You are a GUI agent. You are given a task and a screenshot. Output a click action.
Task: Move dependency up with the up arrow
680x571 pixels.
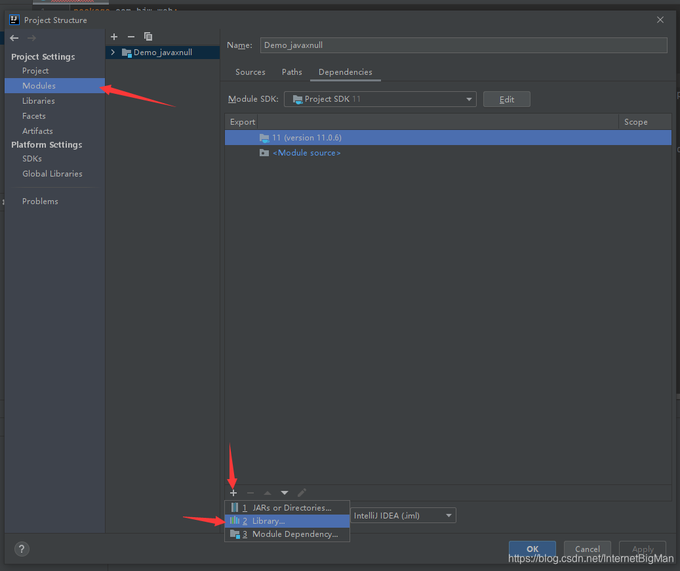[267, 493]
